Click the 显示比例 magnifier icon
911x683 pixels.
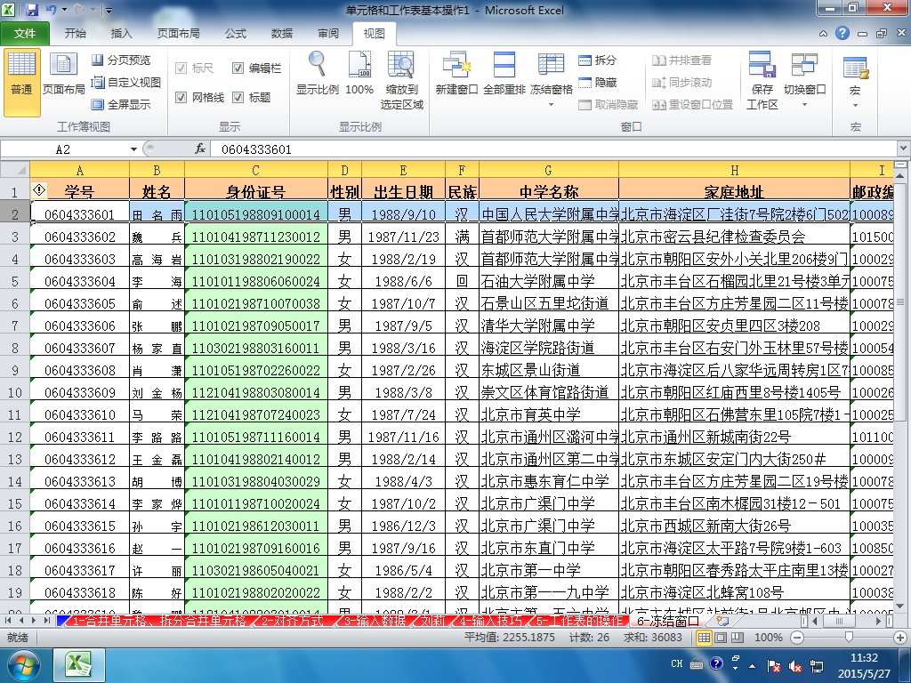click(318, 64)
